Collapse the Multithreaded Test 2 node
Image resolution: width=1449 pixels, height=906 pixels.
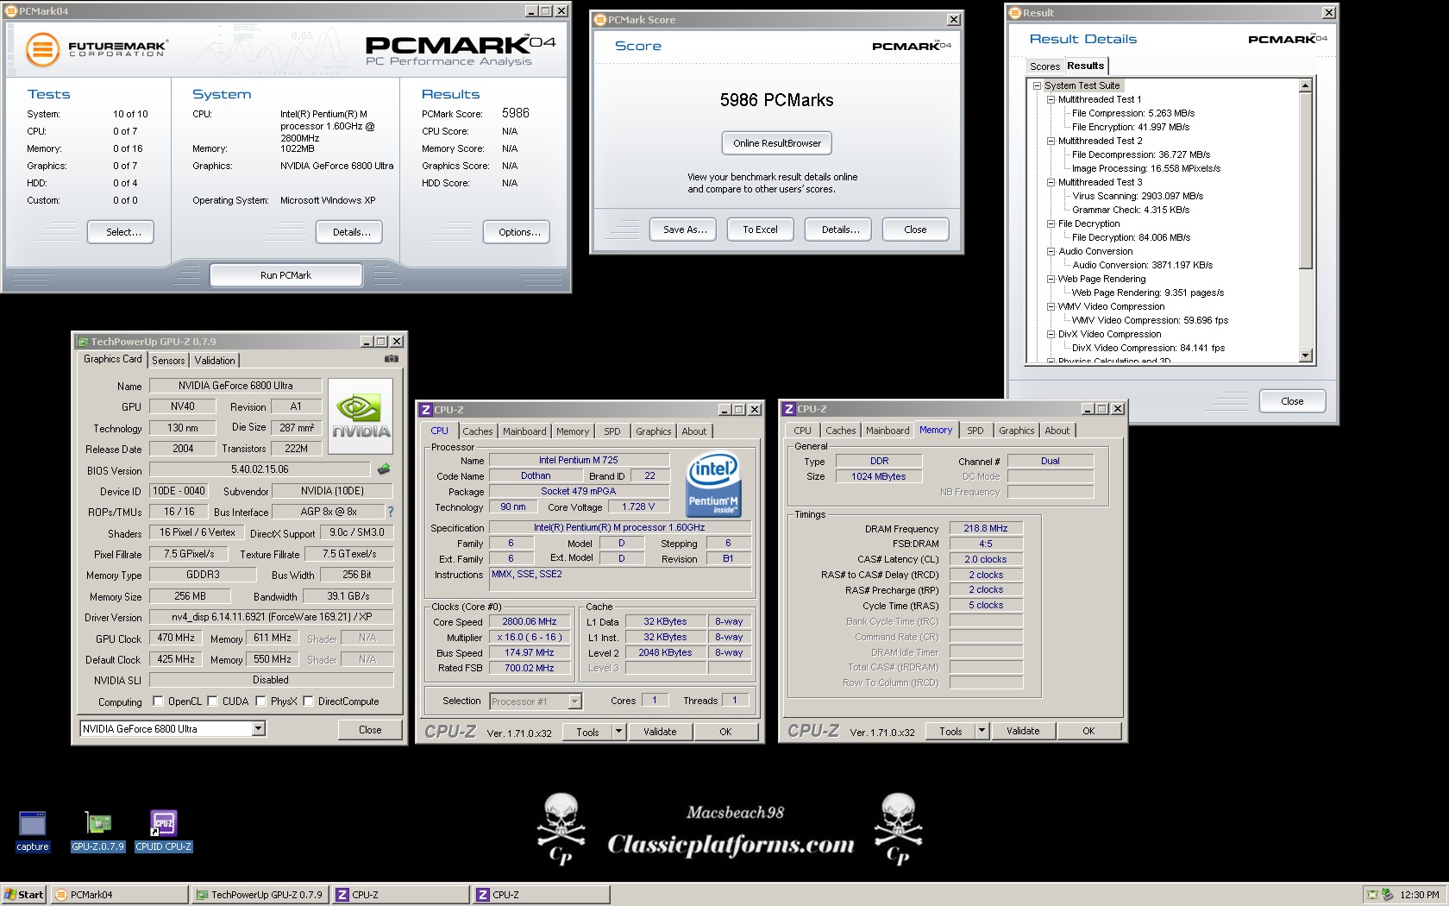(1051, 141)
